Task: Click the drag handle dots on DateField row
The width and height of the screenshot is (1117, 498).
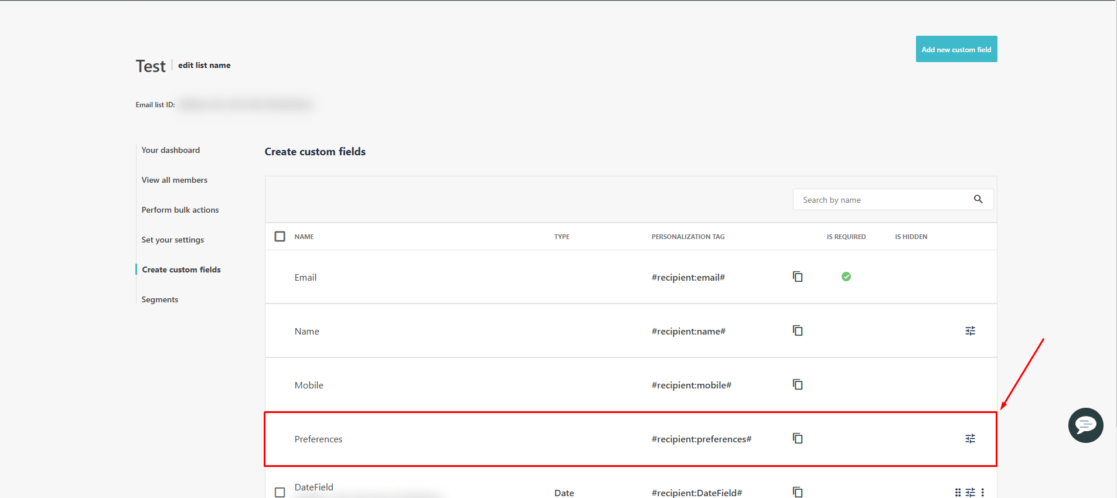Action: pyautogui.click(x=958, y=493)
